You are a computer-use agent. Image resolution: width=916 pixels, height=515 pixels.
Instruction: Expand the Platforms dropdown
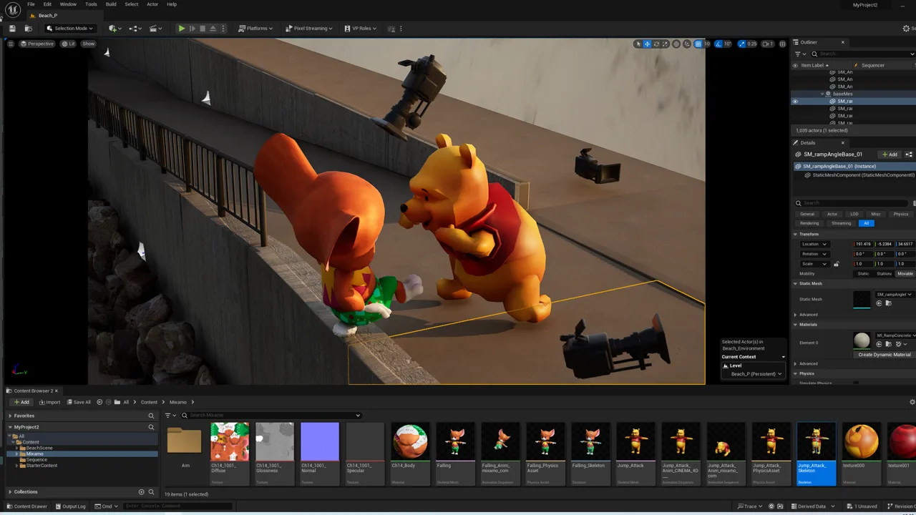pyautogui.click(x=255, y=29)
